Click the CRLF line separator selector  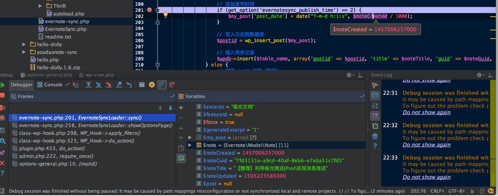(x=437, y=191)
